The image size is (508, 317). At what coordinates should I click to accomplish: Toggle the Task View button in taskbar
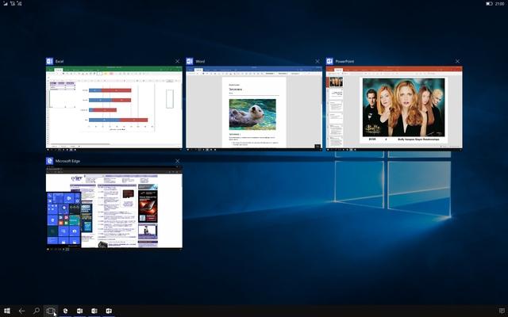click(x=51, y=311)
